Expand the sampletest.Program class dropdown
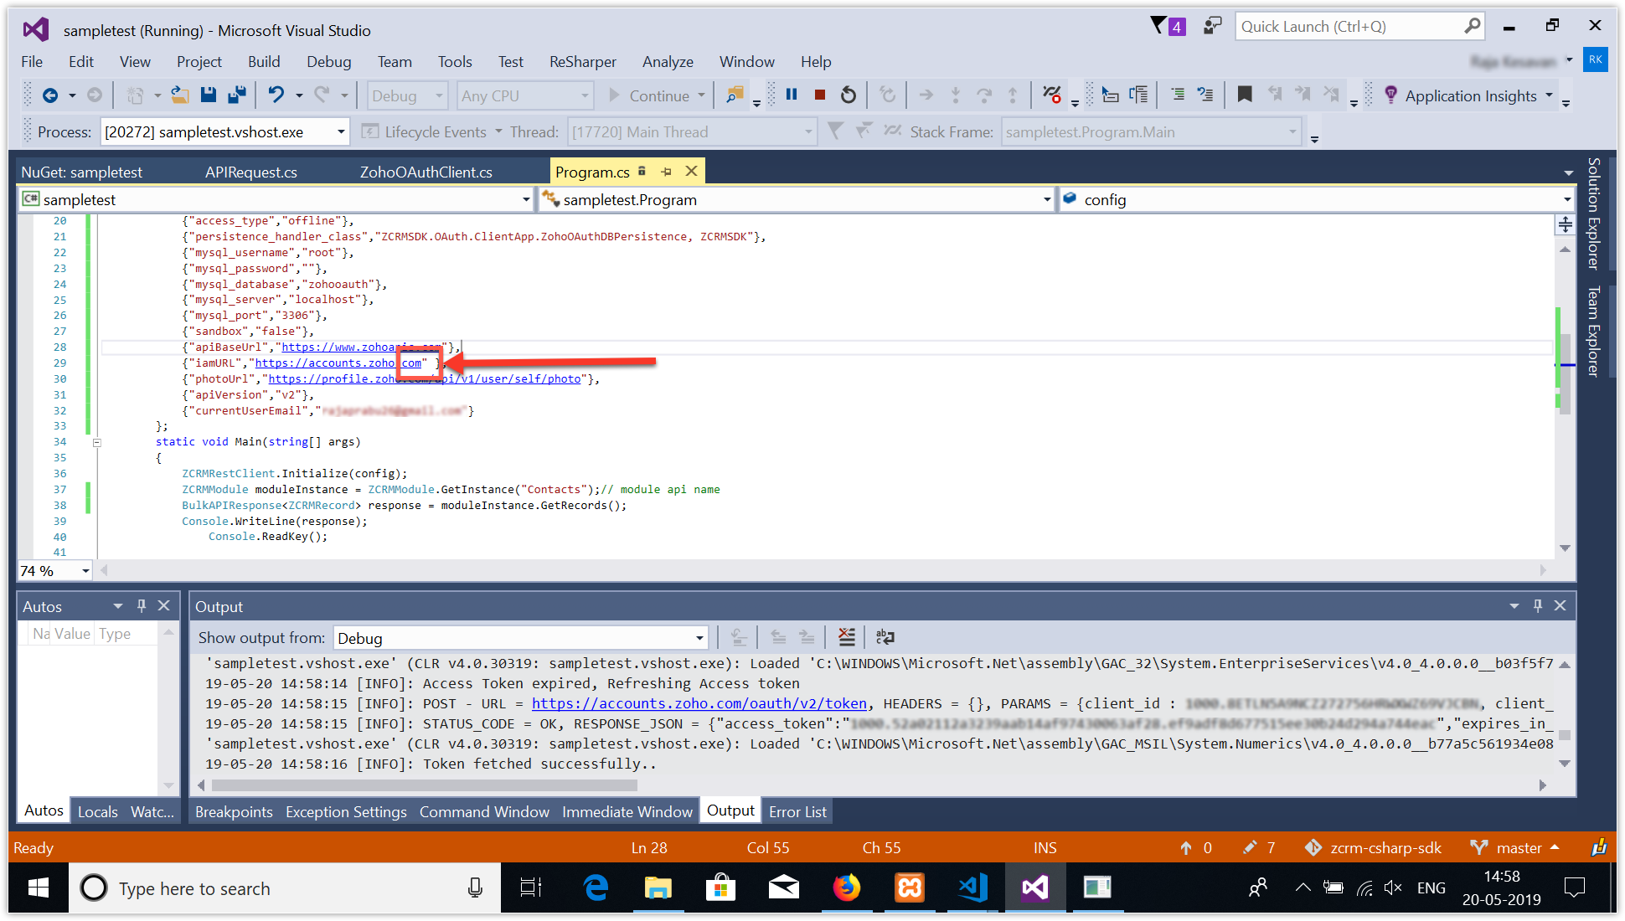Image resolution: width=1625 pixels, height=921 pixels. coord(1046,199)
